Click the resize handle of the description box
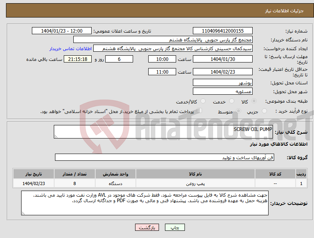 tap(56, 137)
